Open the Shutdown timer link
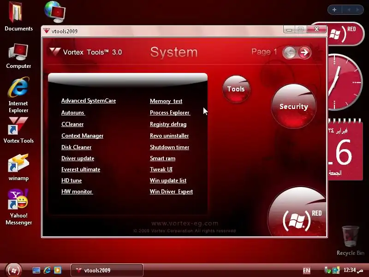This screenshot has width=369, height=277. (x=169, y=147)
